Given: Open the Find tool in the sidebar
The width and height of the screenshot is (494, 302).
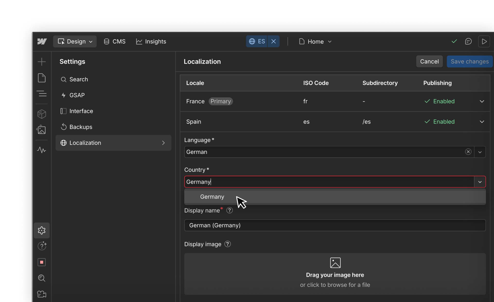Looking at the screenshot, I should point(42,278).
